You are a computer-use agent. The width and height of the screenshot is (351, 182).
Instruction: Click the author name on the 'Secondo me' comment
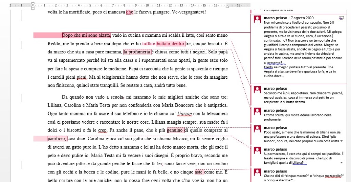(x=275, y=89)
